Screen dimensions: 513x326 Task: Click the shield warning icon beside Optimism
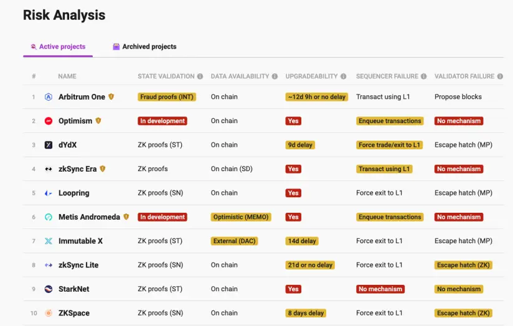click(x=98, y=121)
